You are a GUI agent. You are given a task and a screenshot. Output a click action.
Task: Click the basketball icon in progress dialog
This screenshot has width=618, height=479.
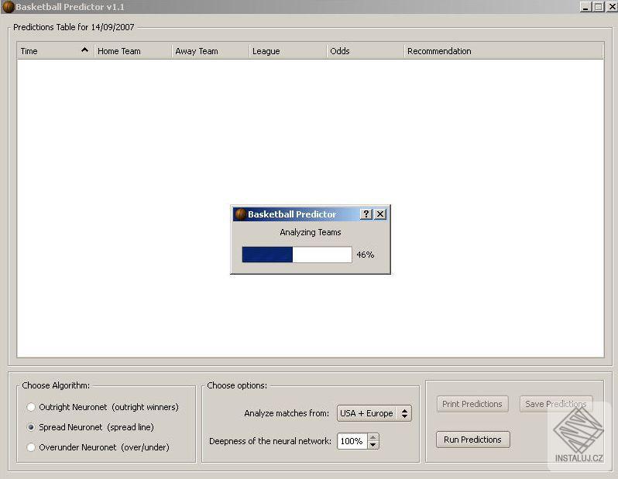point(240,214)
